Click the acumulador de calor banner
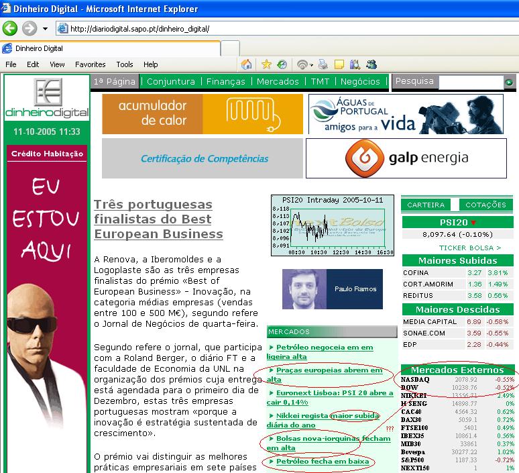Viewport: 519px width, 473px height. tap(203, 114)
